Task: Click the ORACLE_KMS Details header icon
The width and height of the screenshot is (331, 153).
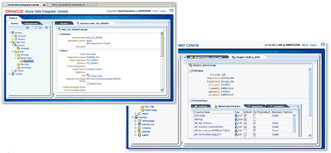Action: 190,66
